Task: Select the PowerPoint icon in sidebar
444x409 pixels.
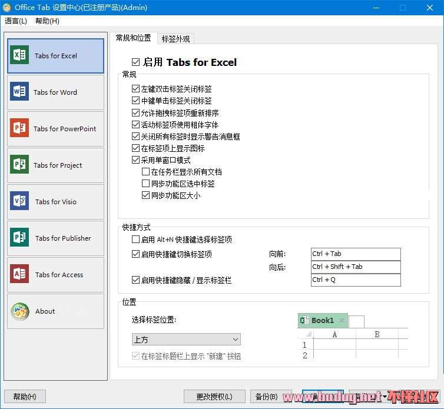Action: pyautogui.click(x=19, y=128)
